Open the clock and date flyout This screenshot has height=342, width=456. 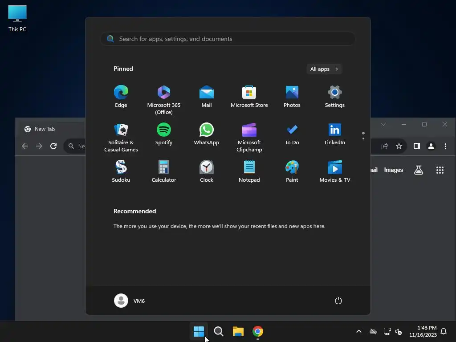[x=423, y=331]
